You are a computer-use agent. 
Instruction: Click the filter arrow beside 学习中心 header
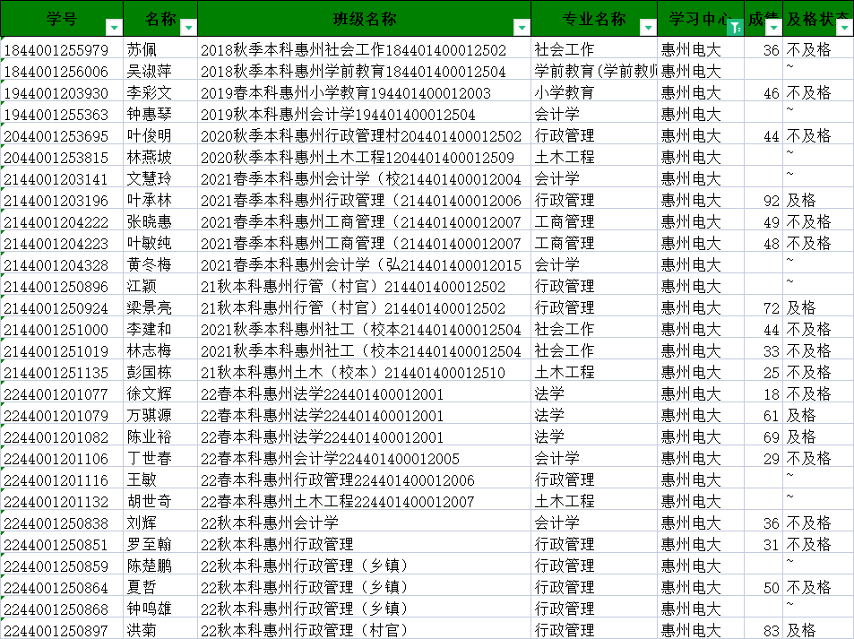coord(734,27)
